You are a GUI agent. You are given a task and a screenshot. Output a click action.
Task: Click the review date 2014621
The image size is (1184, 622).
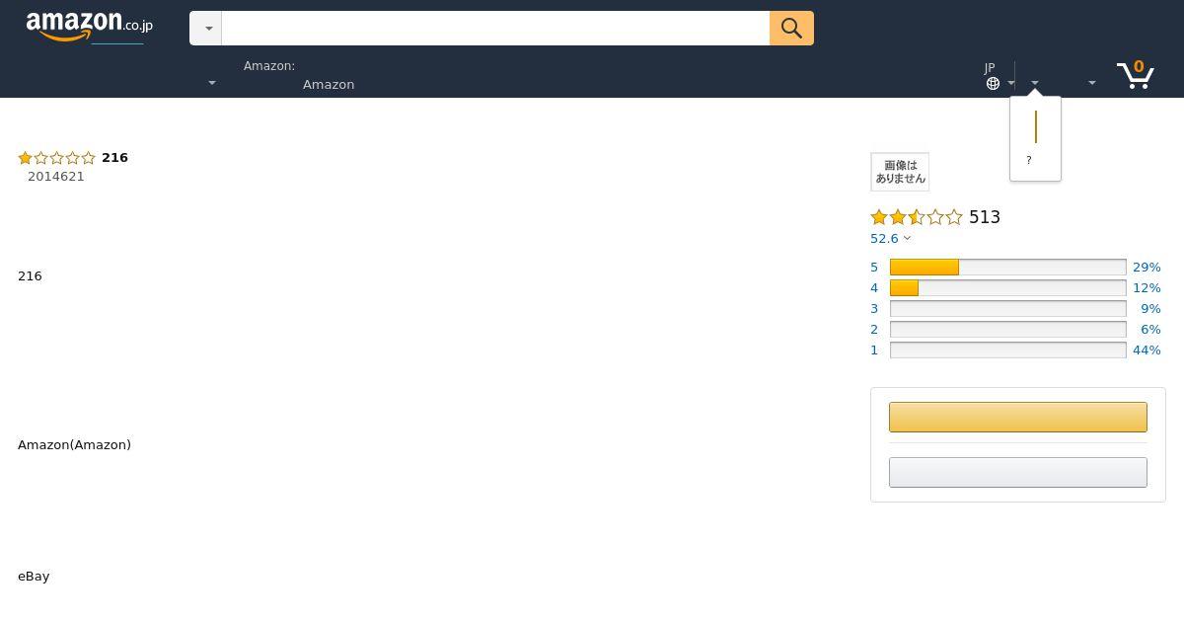tap(56, 177)
